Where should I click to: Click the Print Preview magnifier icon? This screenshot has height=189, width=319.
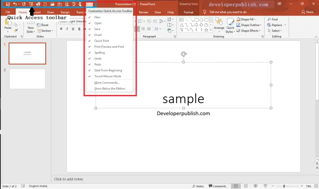pyautogui.click(x=67, y=4)
